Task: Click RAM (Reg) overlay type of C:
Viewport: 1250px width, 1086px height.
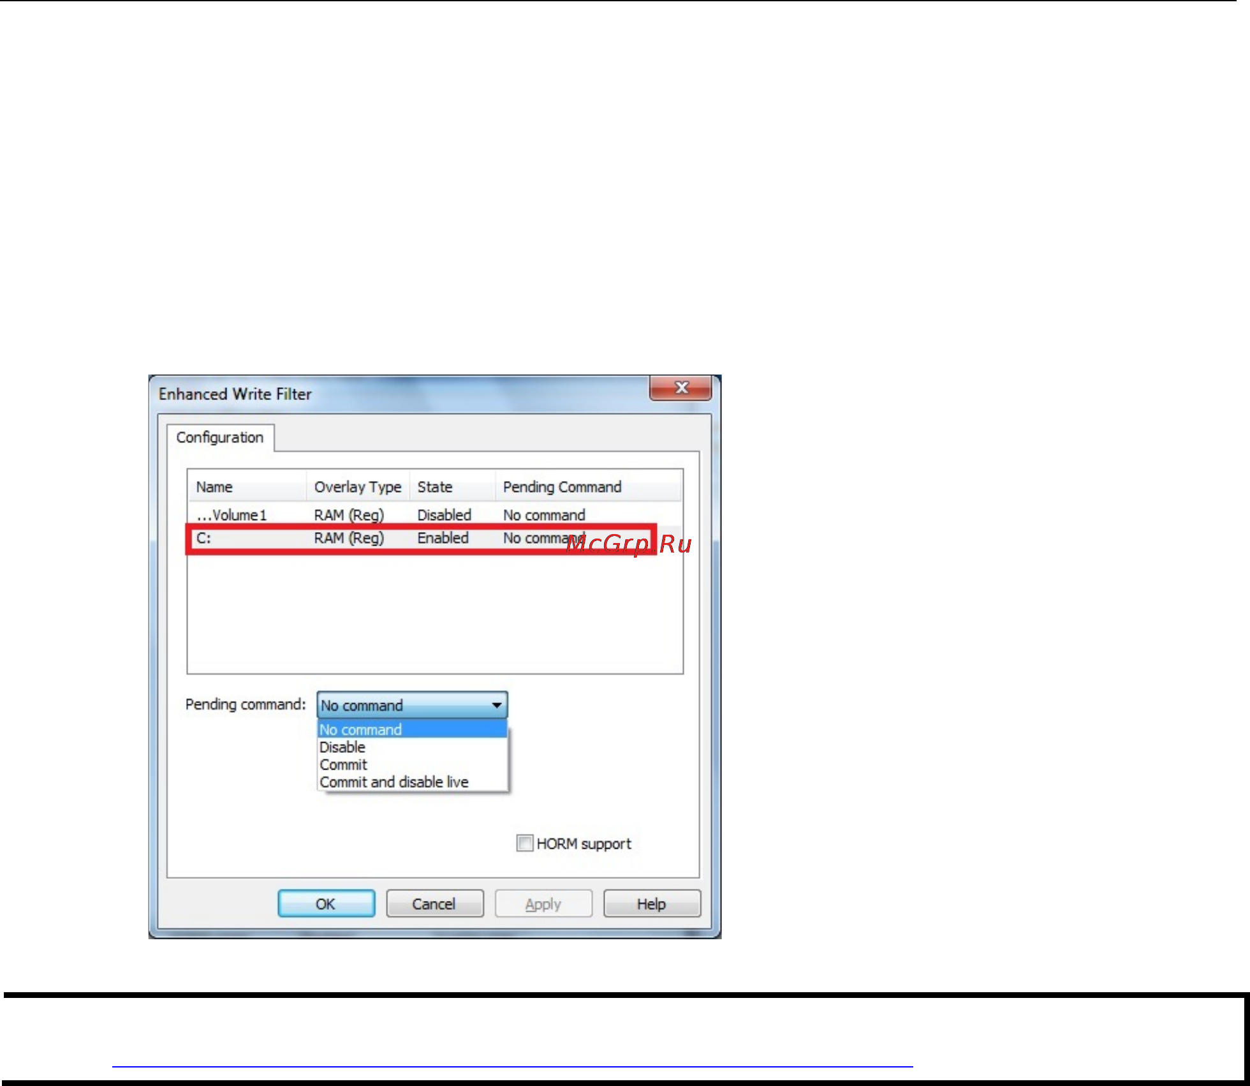Action: click(349, 538)
